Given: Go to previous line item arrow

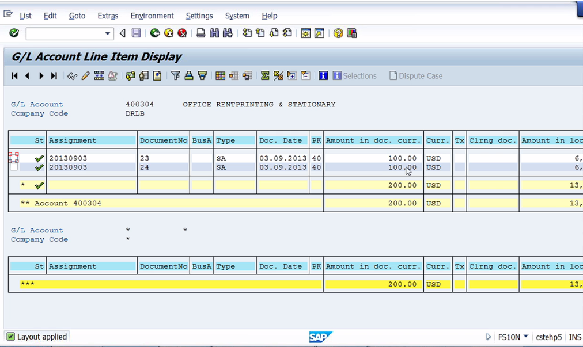Looking at the screenshot, I should [x=28, y=76].
